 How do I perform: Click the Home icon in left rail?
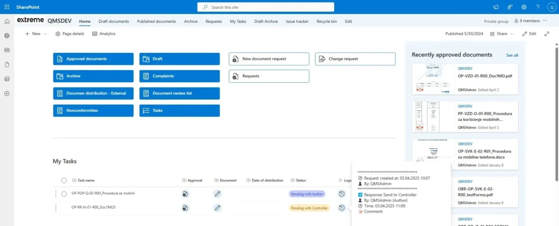(7, 21)
